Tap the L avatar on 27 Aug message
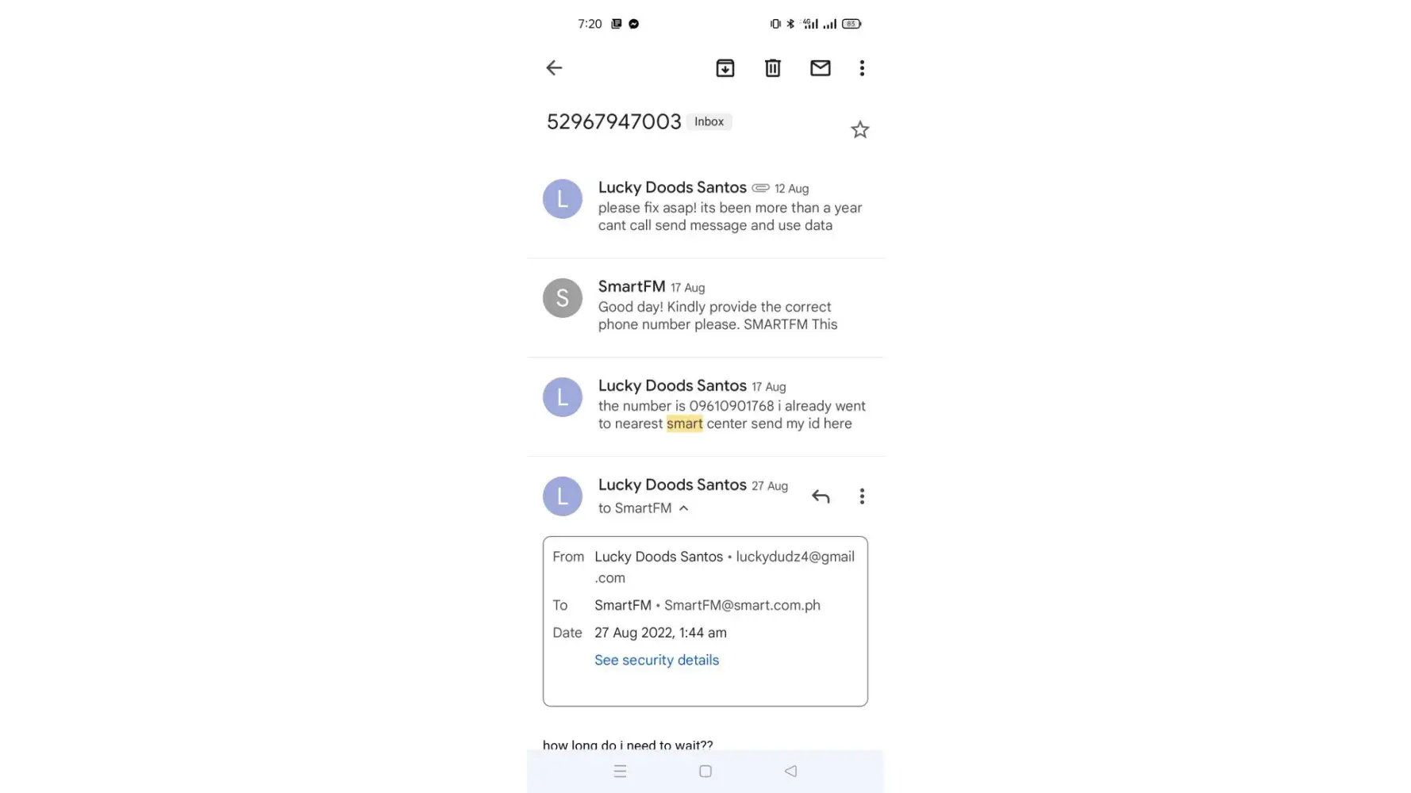 562,496
